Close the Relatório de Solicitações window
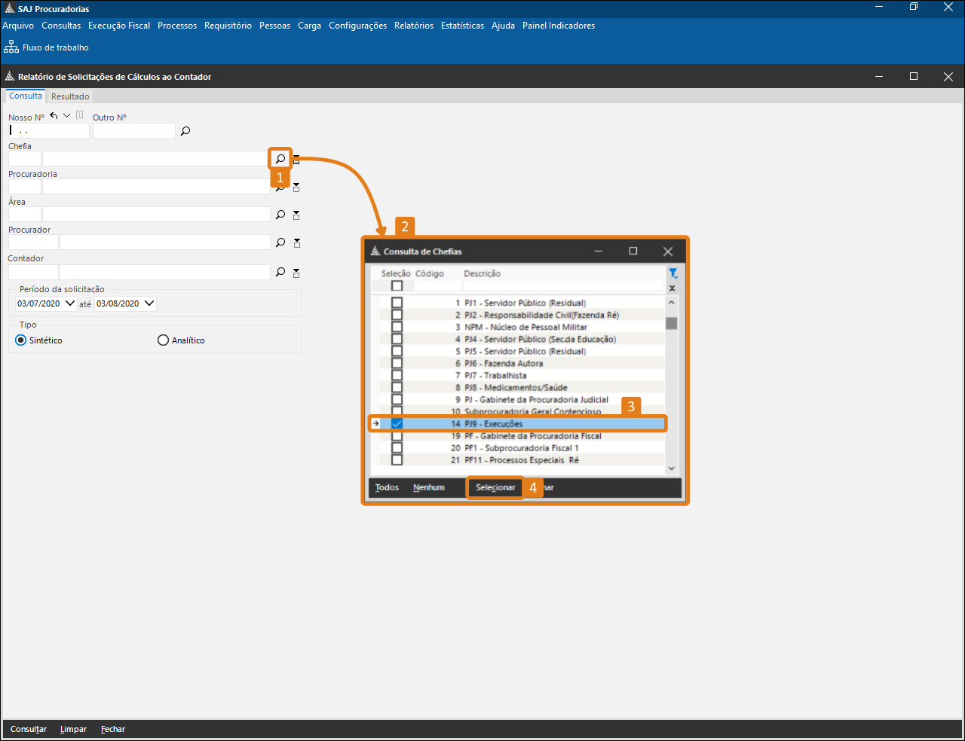965x741 pixels. [948, 77]
